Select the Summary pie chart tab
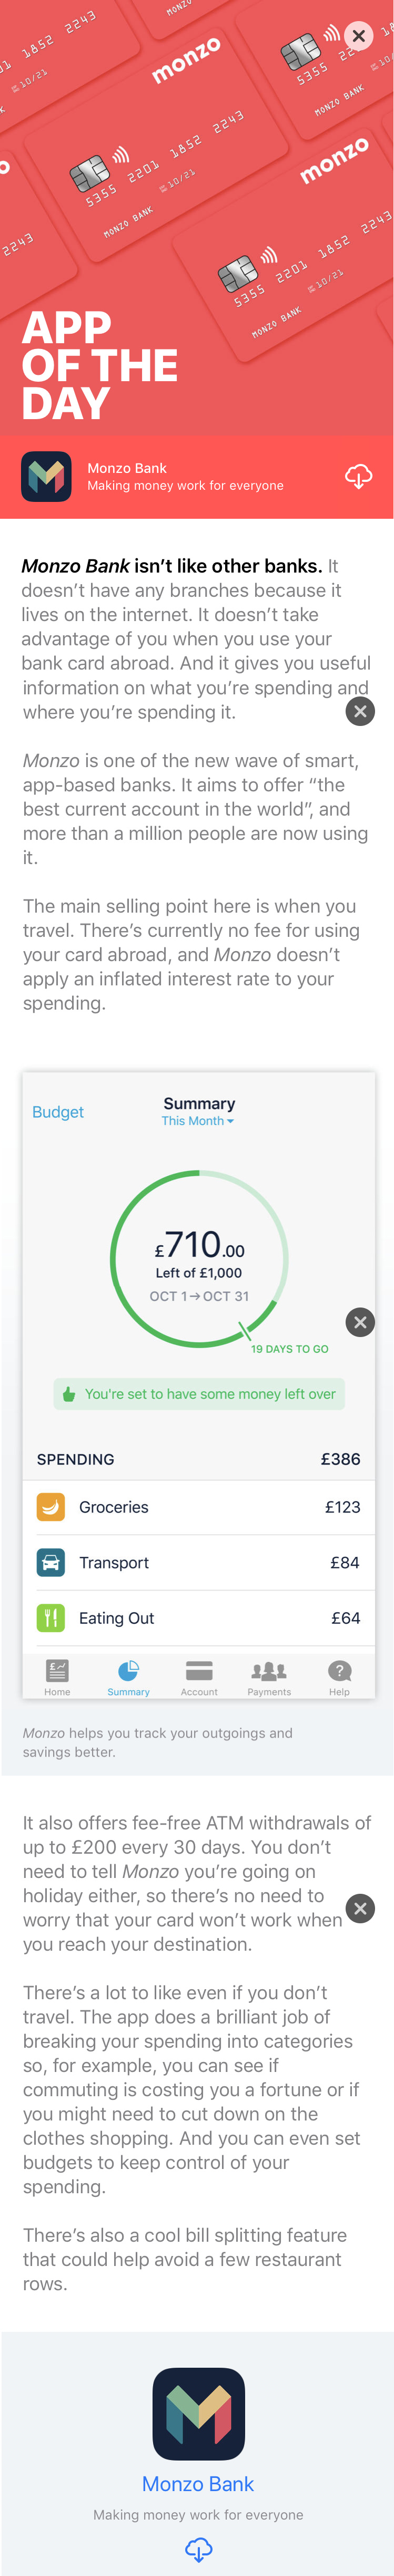 tap(129, 1677)
